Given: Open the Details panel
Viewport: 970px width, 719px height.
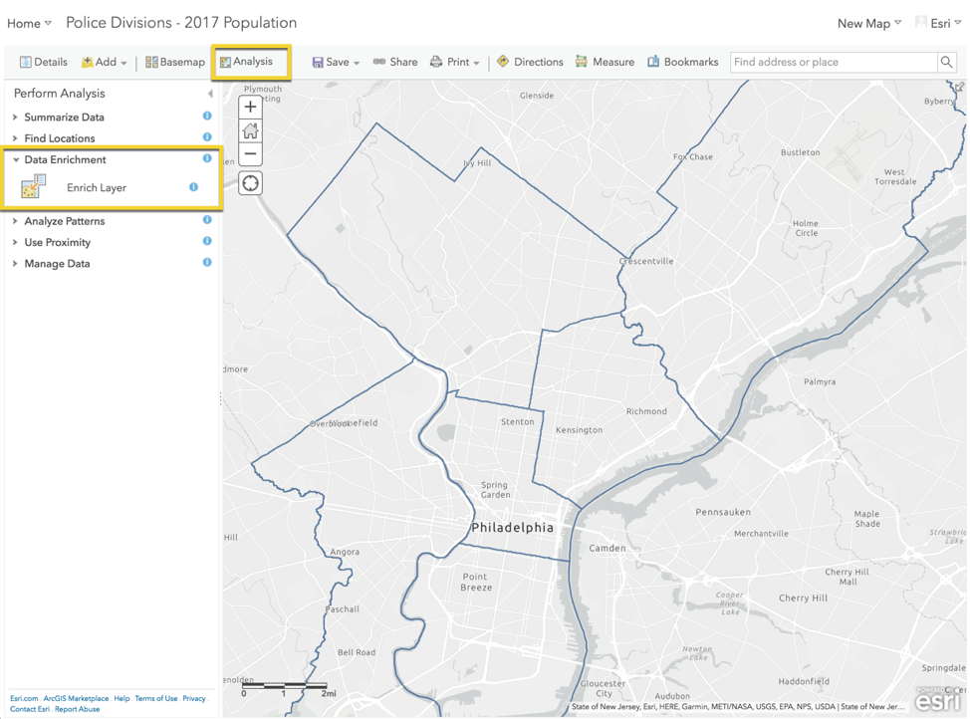Looking at the screenshot, I should [43, 62].
